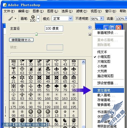
Task: Click the 使用取样大小 button
Action: click(21, 40)
